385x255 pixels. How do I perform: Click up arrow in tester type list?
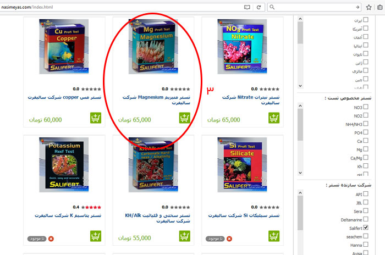point(300,106)
